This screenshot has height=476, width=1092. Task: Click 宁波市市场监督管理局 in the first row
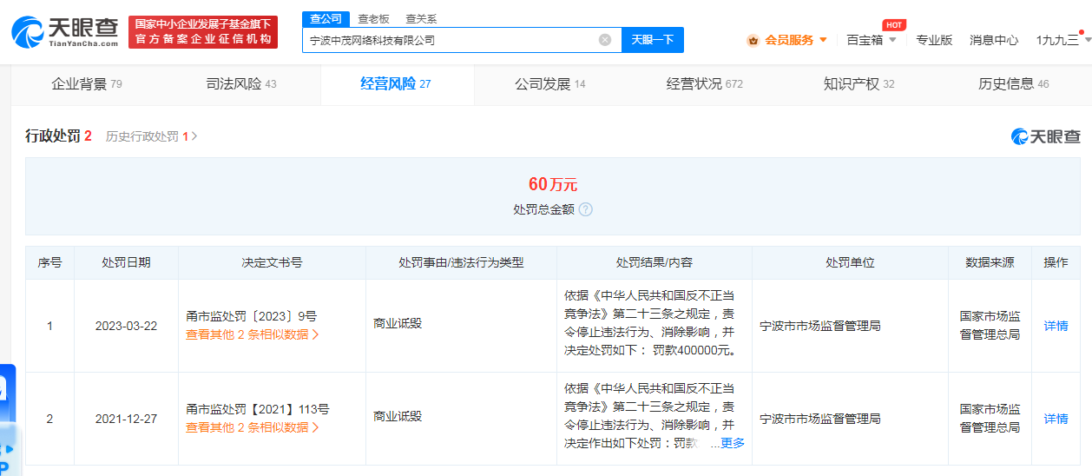820,326
